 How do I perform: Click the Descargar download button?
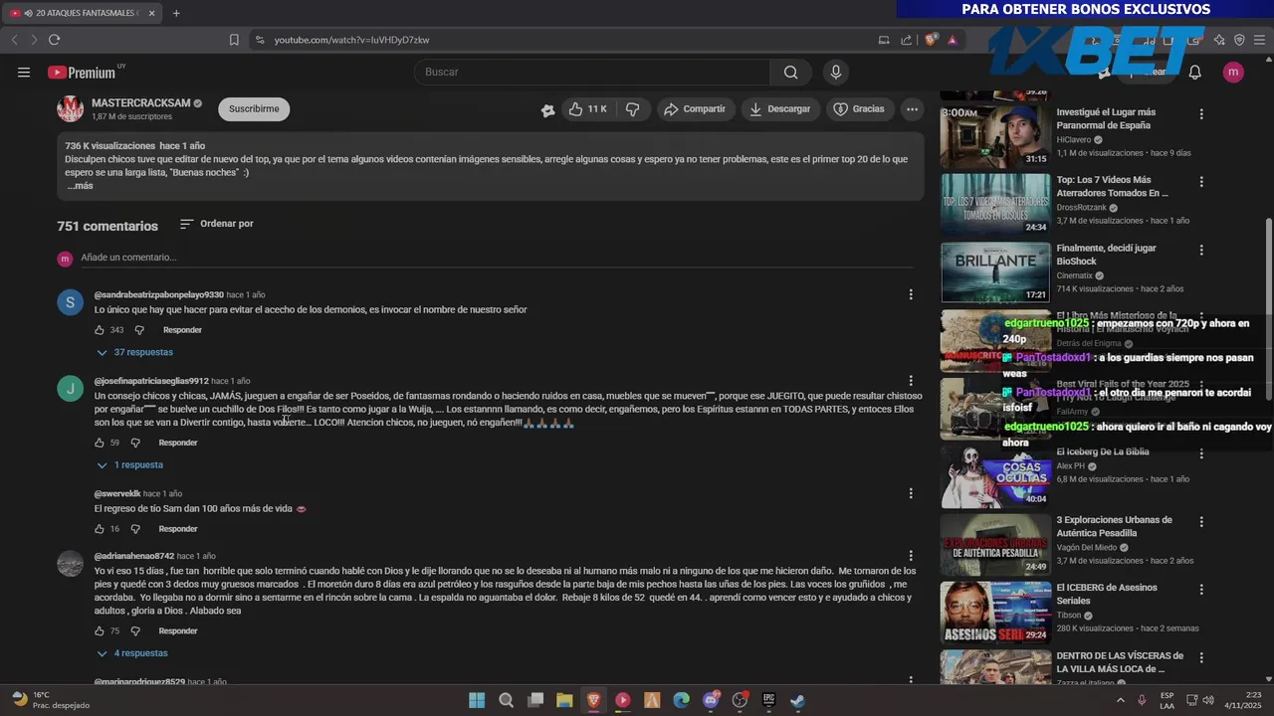780,109
